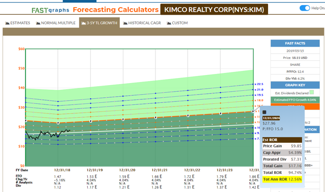Click the dark square icon in tooltip
This screenshot has width=325, height=192.
click(x=264, y=112)
